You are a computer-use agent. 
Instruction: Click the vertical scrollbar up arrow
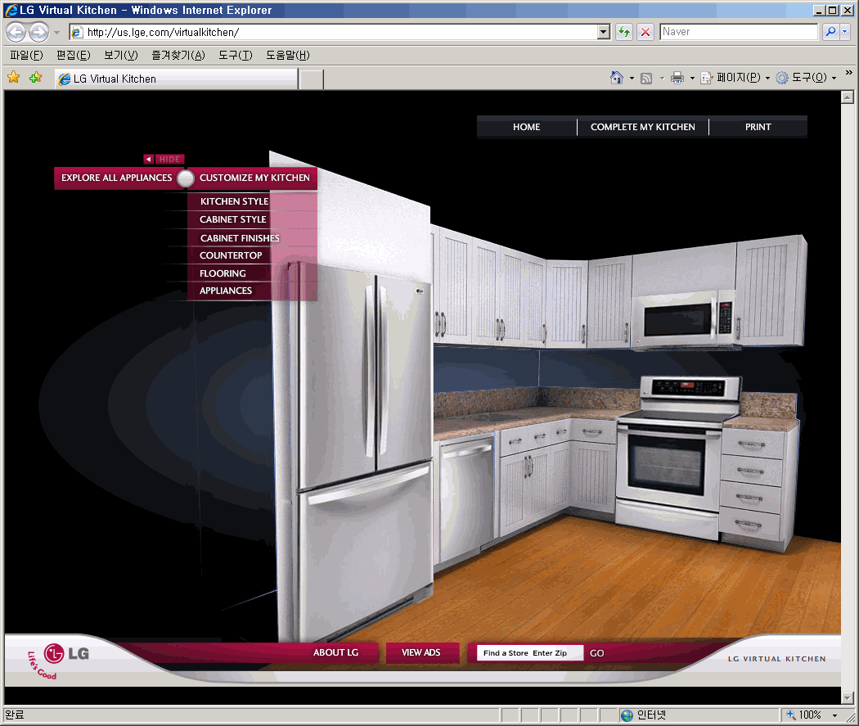pyautogui.click(x=847, y=97)
